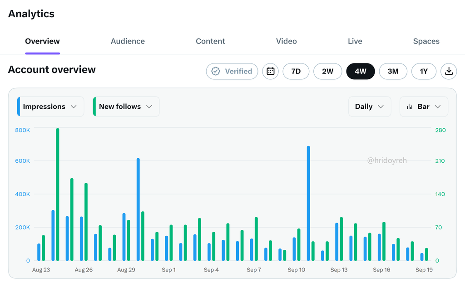Viewport: 465px width, 287px height.
Task: Switch to the Overview tab
Action: [42, 41]
